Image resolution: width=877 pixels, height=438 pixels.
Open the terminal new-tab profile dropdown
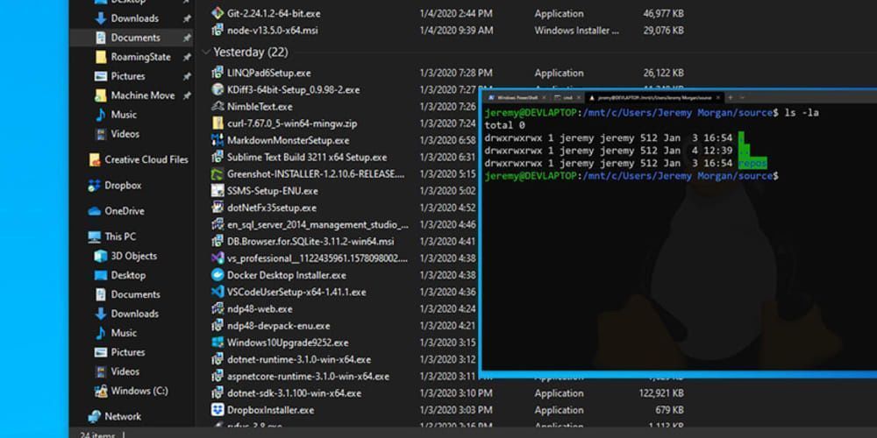742,98
